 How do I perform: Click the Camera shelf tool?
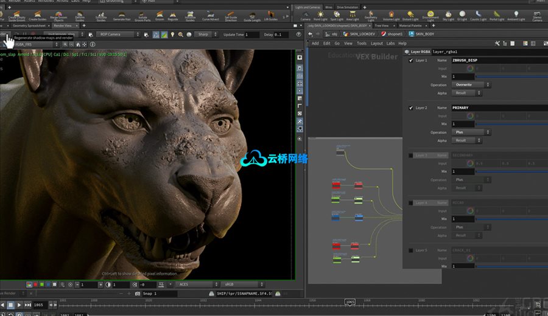[305, 15]
